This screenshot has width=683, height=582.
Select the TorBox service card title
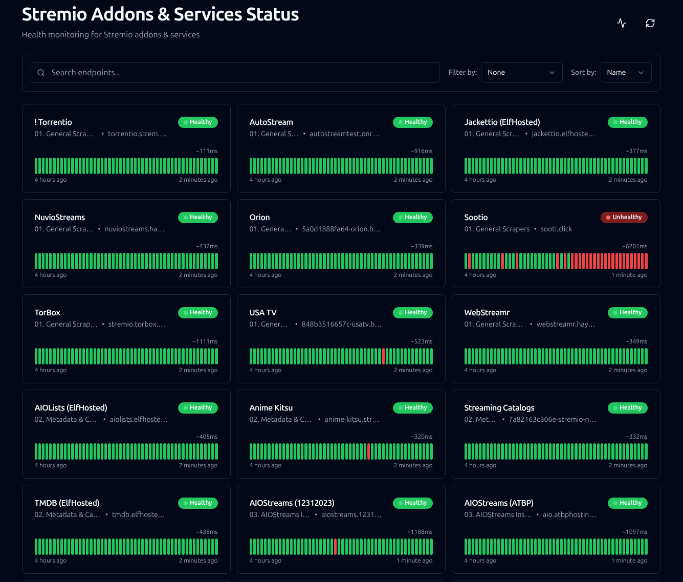(x=48, y=312)
